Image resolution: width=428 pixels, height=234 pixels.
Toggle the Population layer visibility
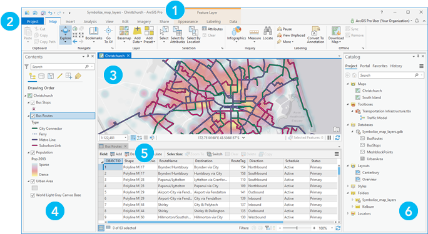(33, 152)
